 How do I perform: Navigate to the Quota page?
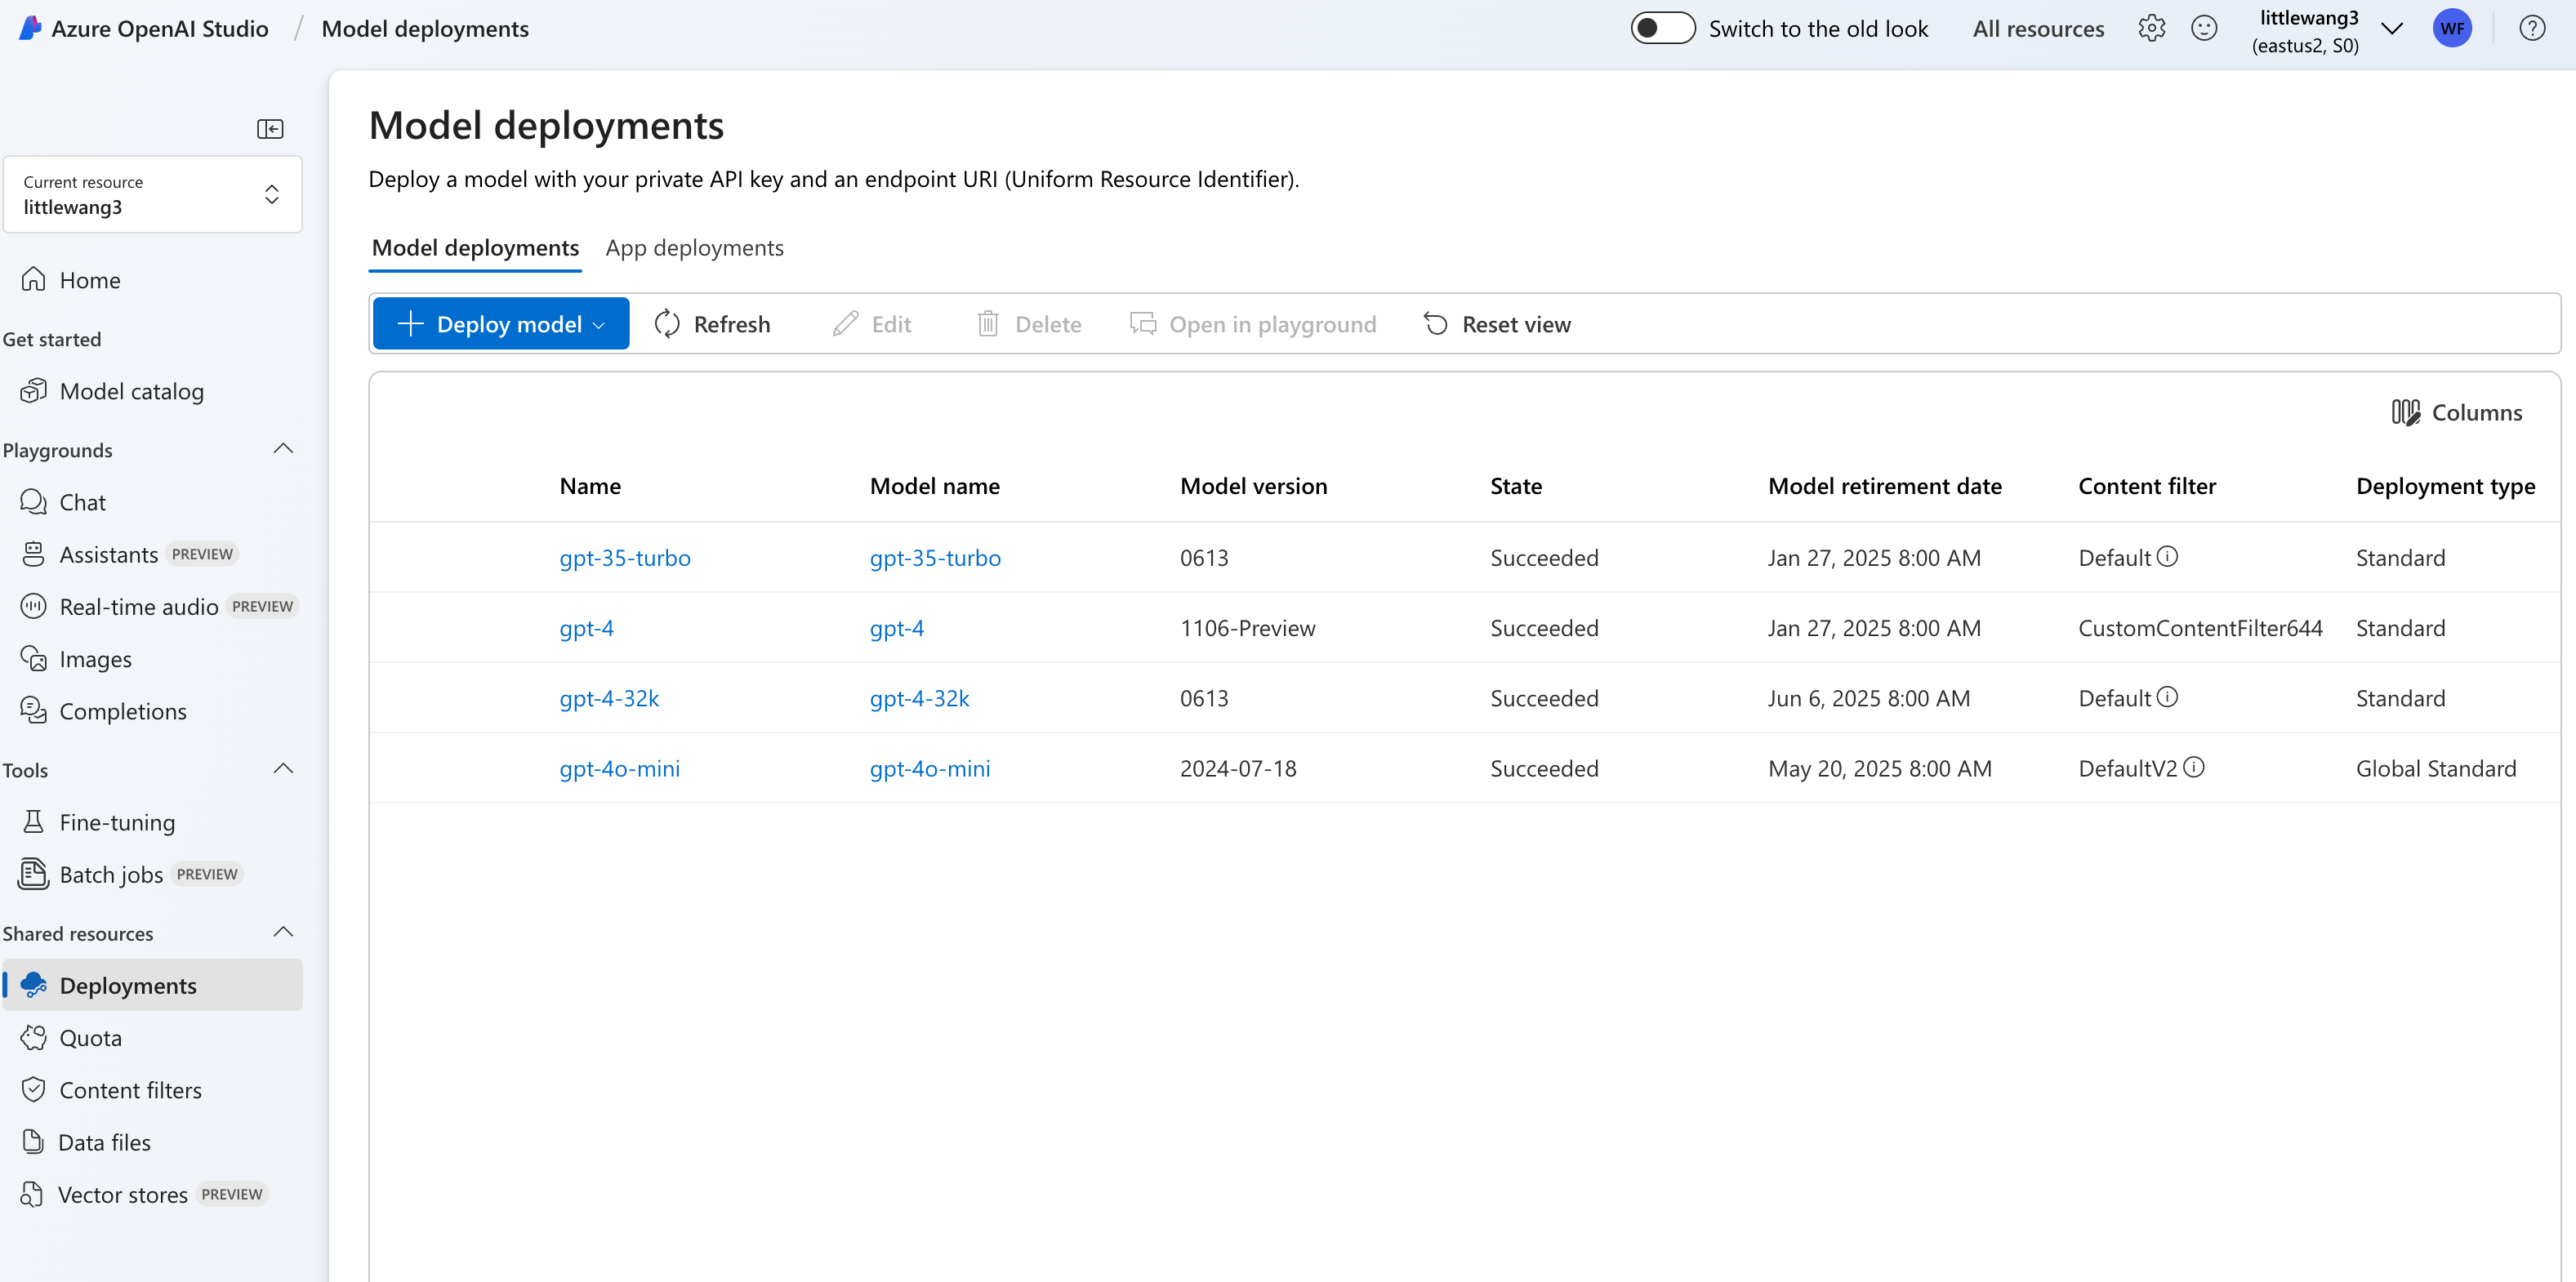point(153,1038)
